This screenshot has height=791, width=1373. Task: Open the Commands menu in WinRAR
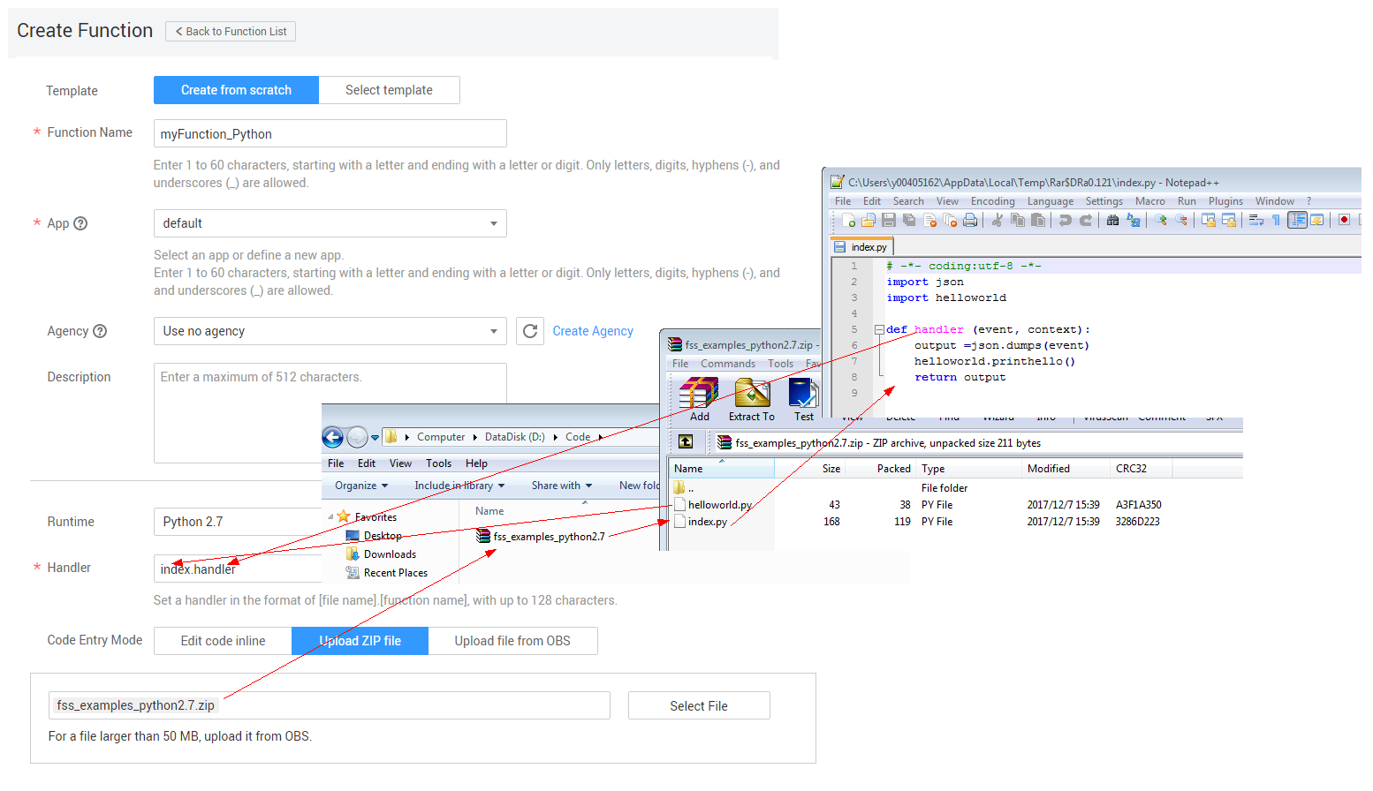click(728, 364)
